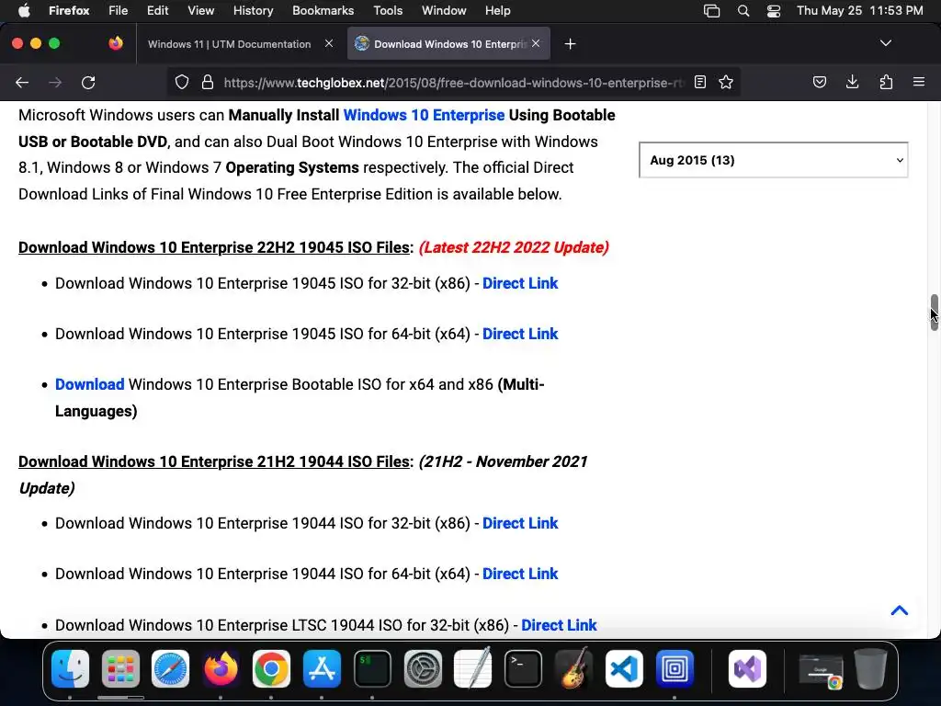941x706 pixels.
Task: Open Launchpad from the dock
Action: point(120,668)
